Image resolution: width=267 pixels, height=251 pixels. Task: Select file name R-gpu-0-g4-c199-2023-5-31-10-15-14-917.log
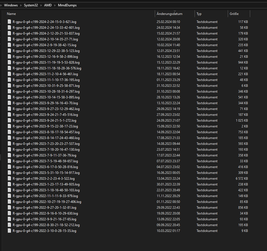[46, 173]
